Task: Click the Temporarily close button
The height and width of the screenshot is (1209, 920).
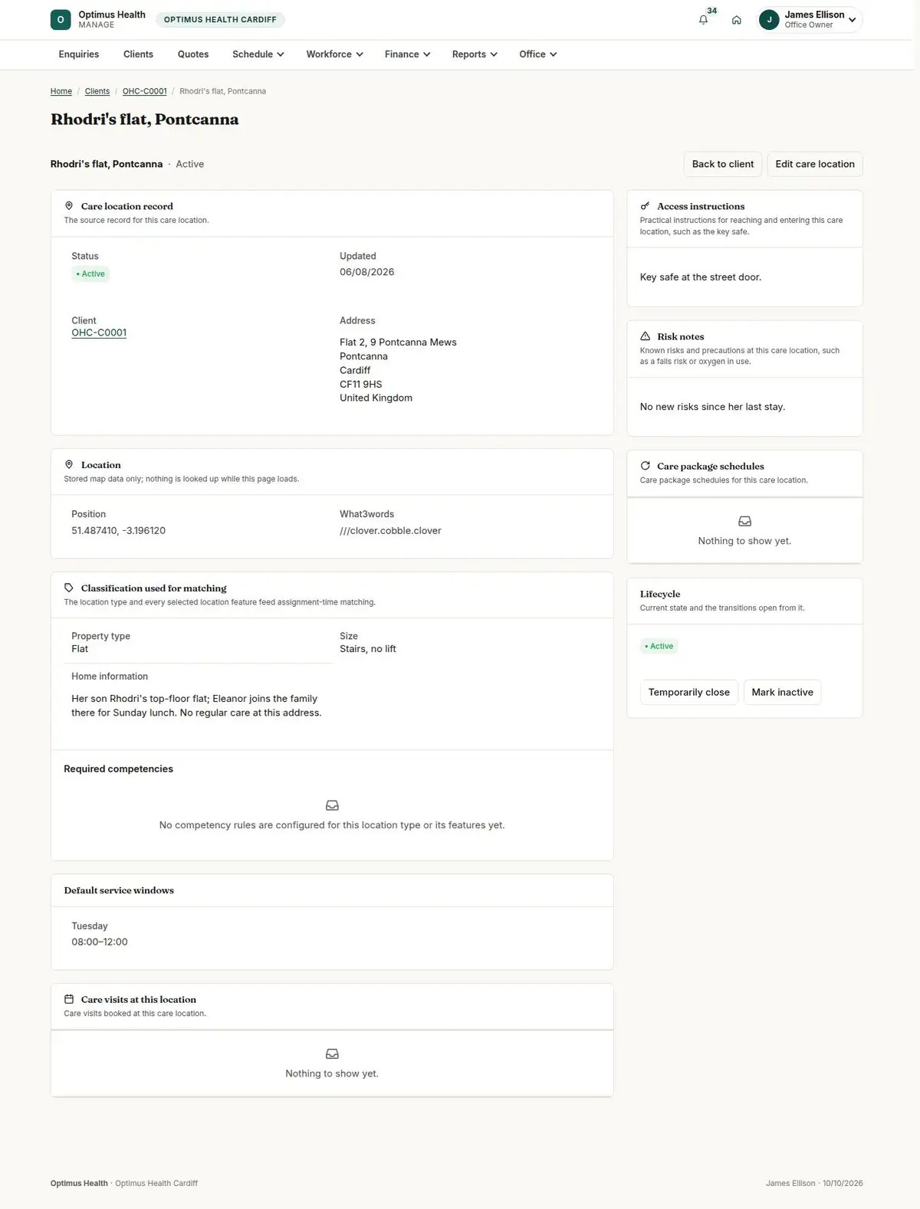Action: coord(689,692)
